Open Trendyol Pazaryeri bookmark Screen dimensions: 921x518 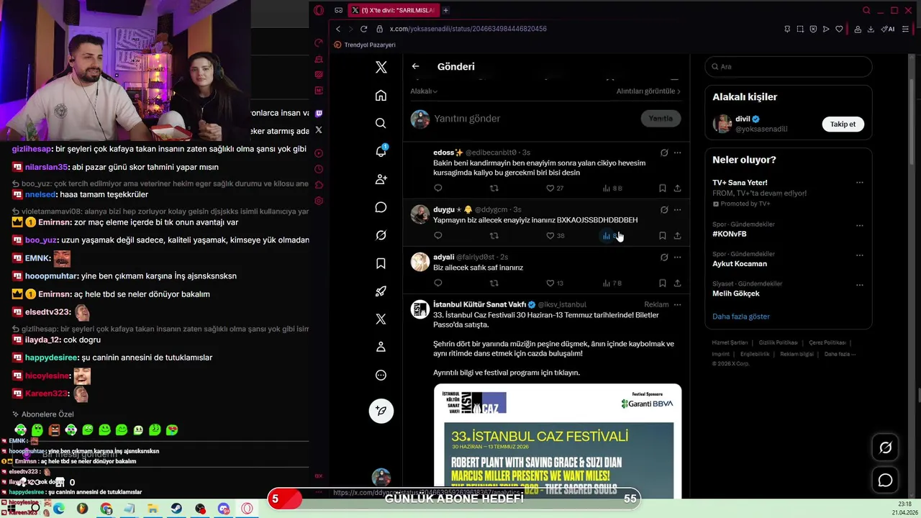click(x=365, y=45)
